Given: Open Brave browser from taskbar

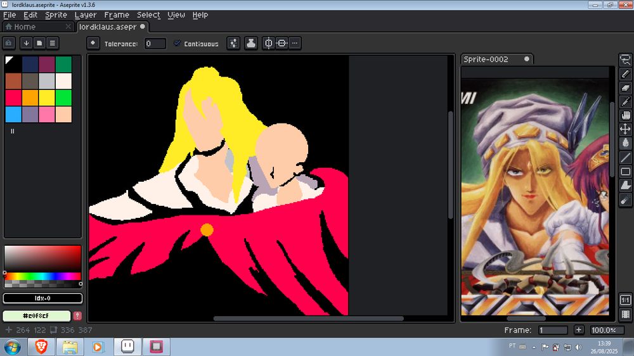Looking at the screenshot, I should click(x=41, y=346).
